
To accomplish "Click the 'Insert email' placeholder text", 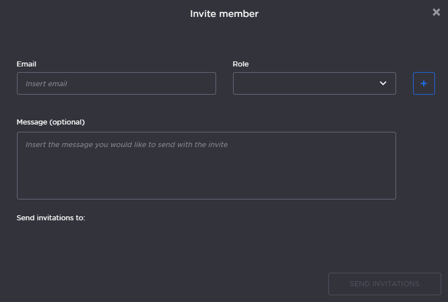I will coord(46,83).
